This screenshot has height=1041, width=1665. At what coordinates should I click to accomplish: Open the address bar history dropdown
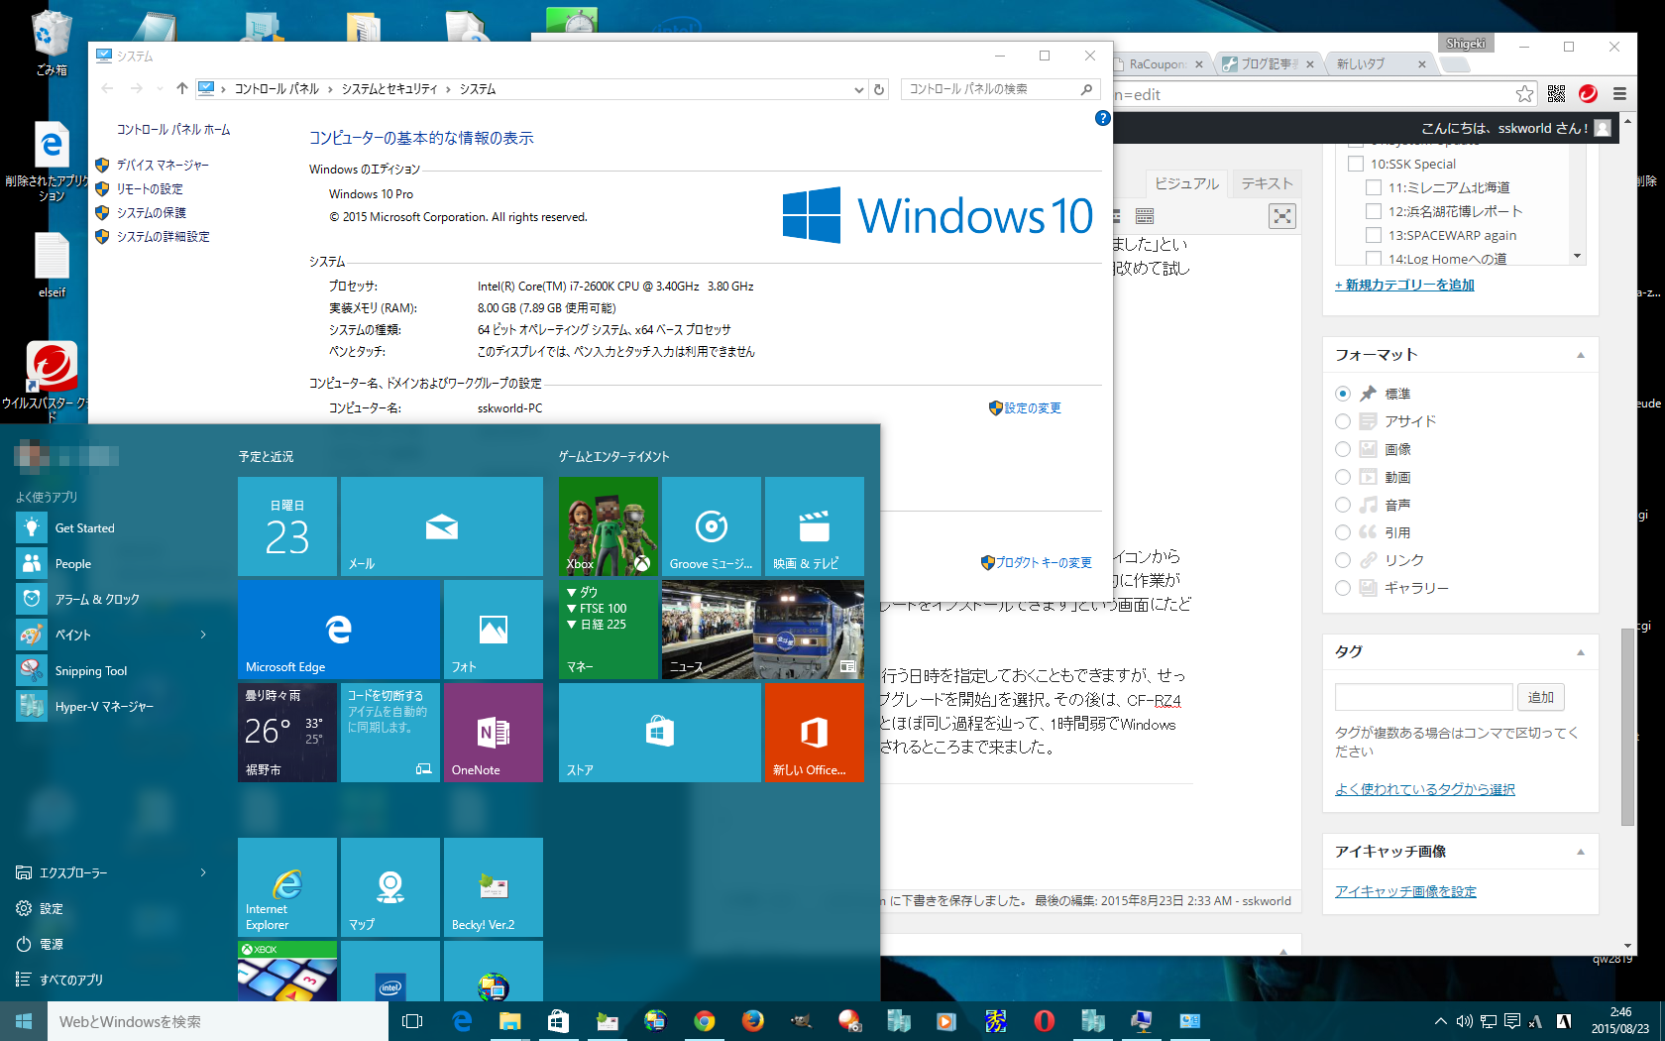click(x=858, y=89)
